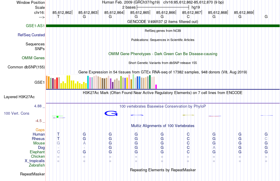Click the Sequences track label
280x181 pixels.
(x=35, y=44)
